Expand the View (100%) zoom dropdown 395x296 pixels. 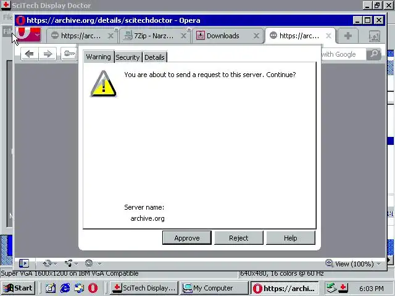tap(378, 264)
